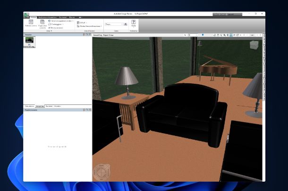The image size is (288, 191).
Task: Click the auto-hide icon on properties panel
Action: (x=84, y=110)
